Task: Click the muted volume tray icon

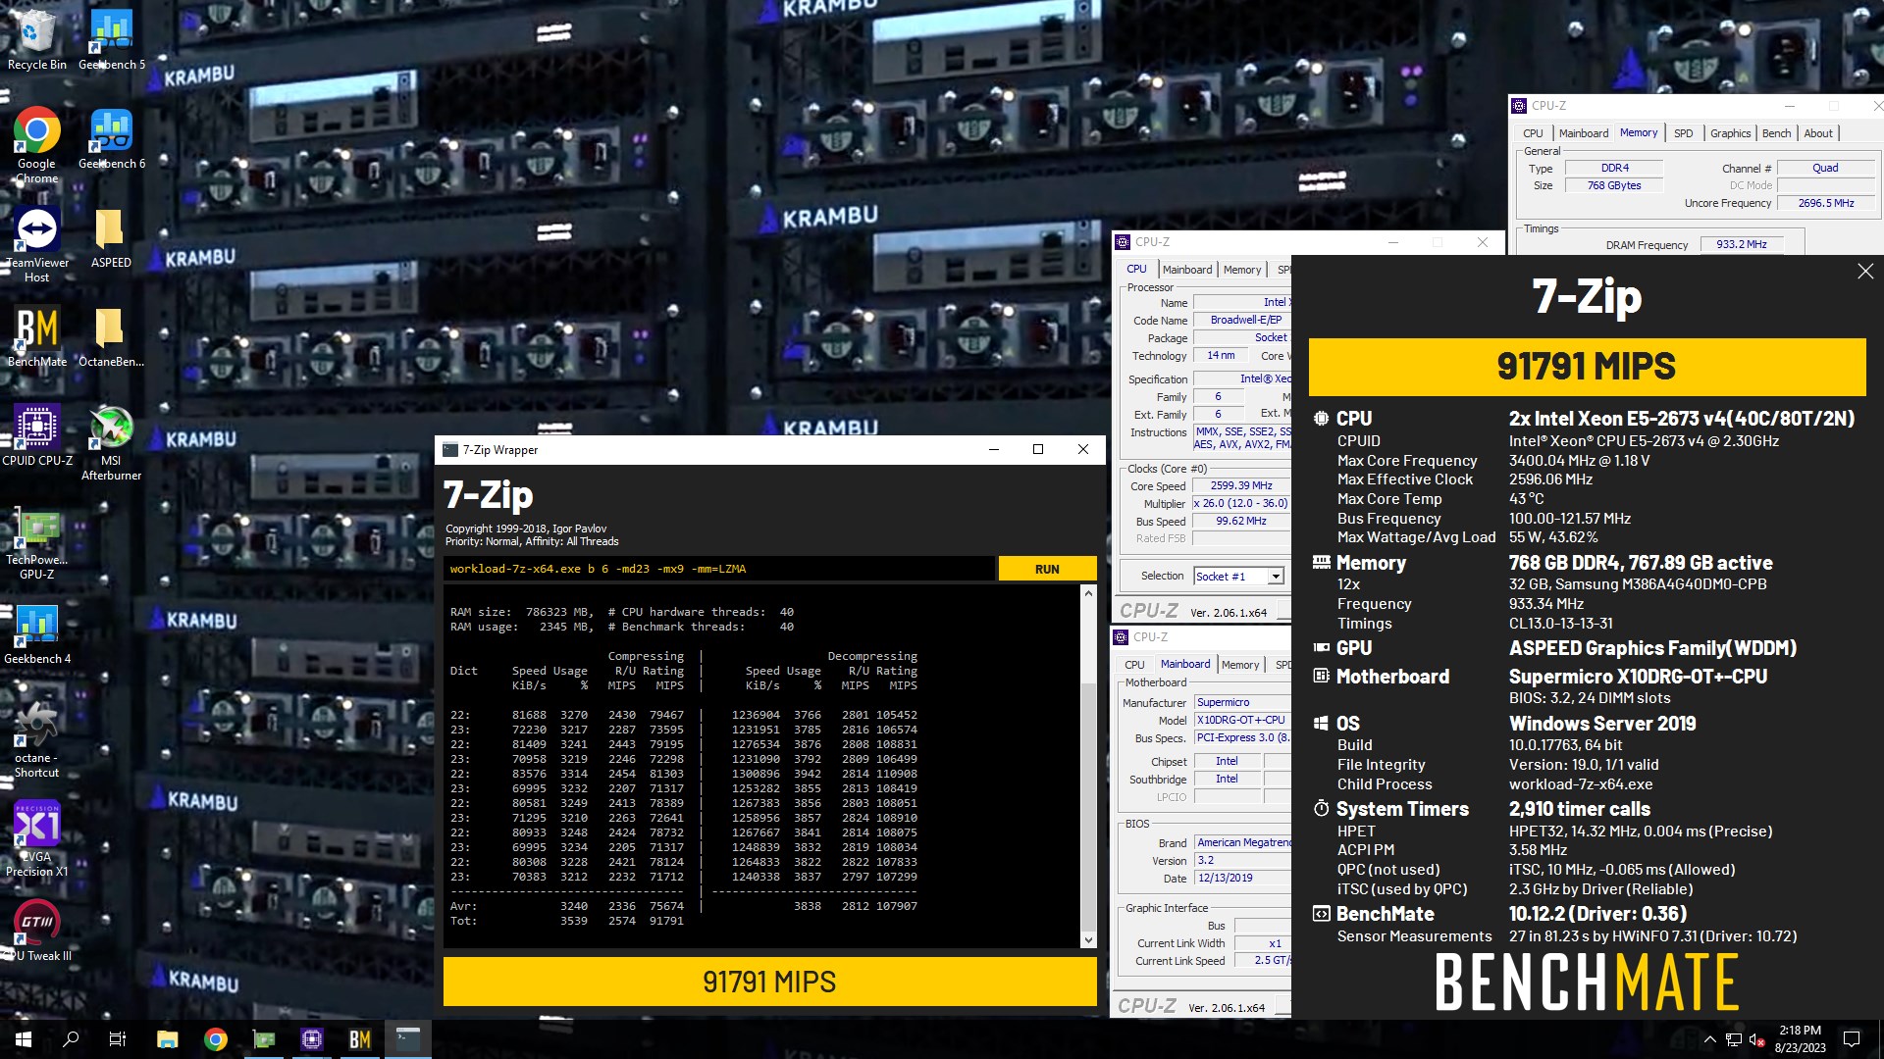Action: click(1757, 1039)
